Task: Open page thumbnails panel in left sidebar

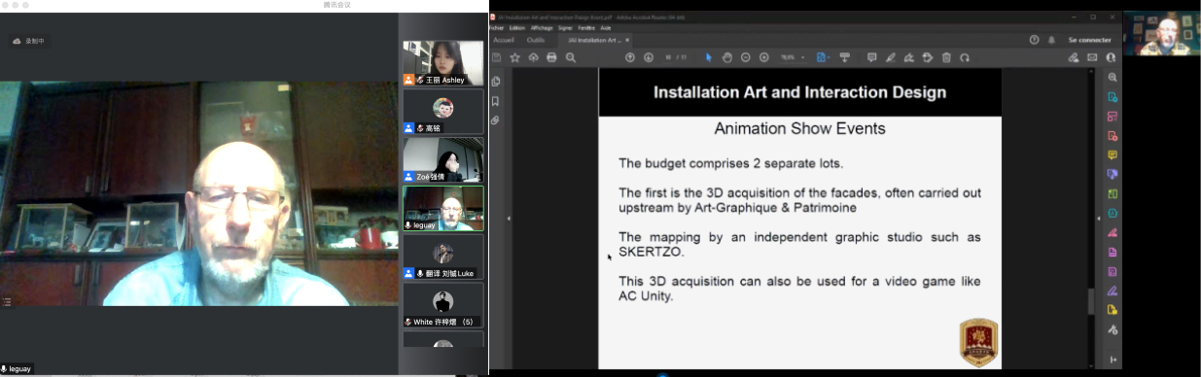Action: [x=496, y=82]
